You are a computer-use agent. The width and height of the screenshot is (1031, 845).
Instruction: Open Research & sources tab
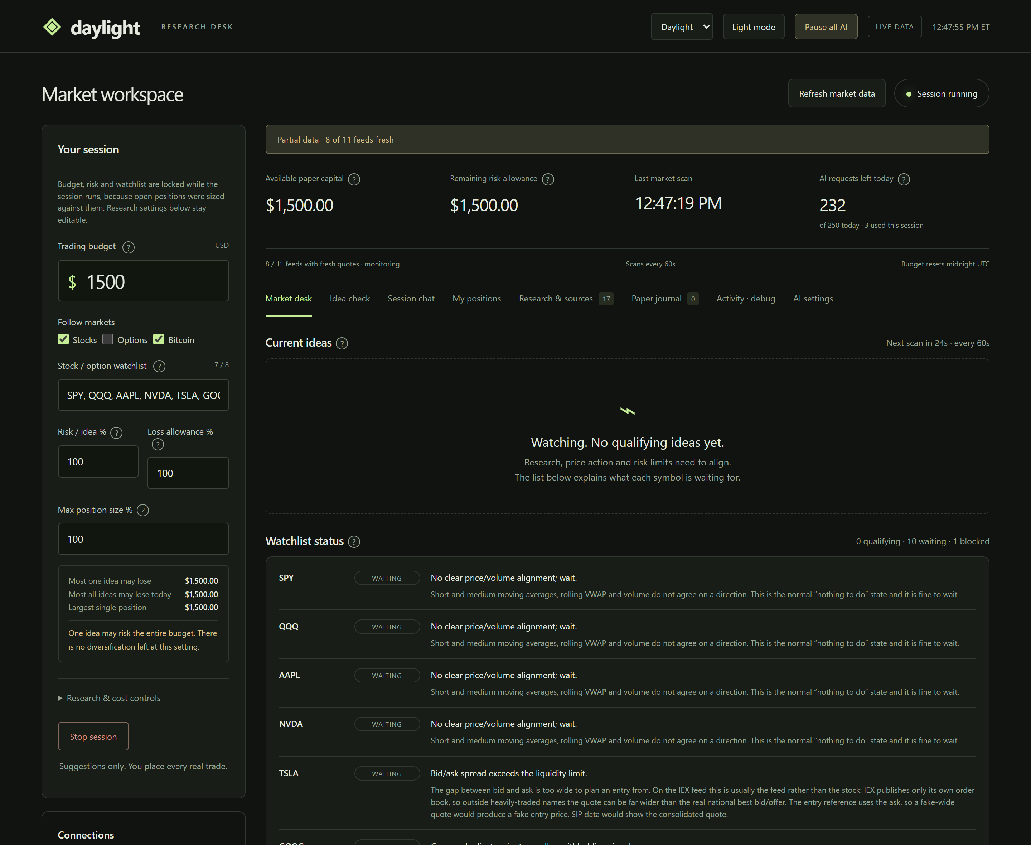point(566,298)
